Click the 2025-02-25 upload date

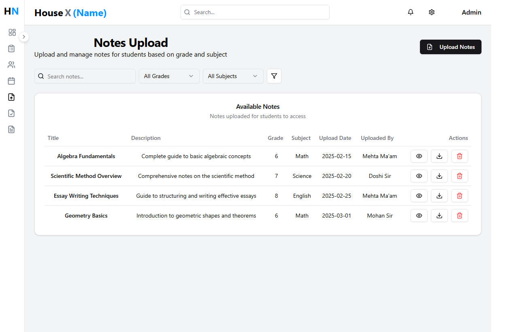[x=337, y=196]
